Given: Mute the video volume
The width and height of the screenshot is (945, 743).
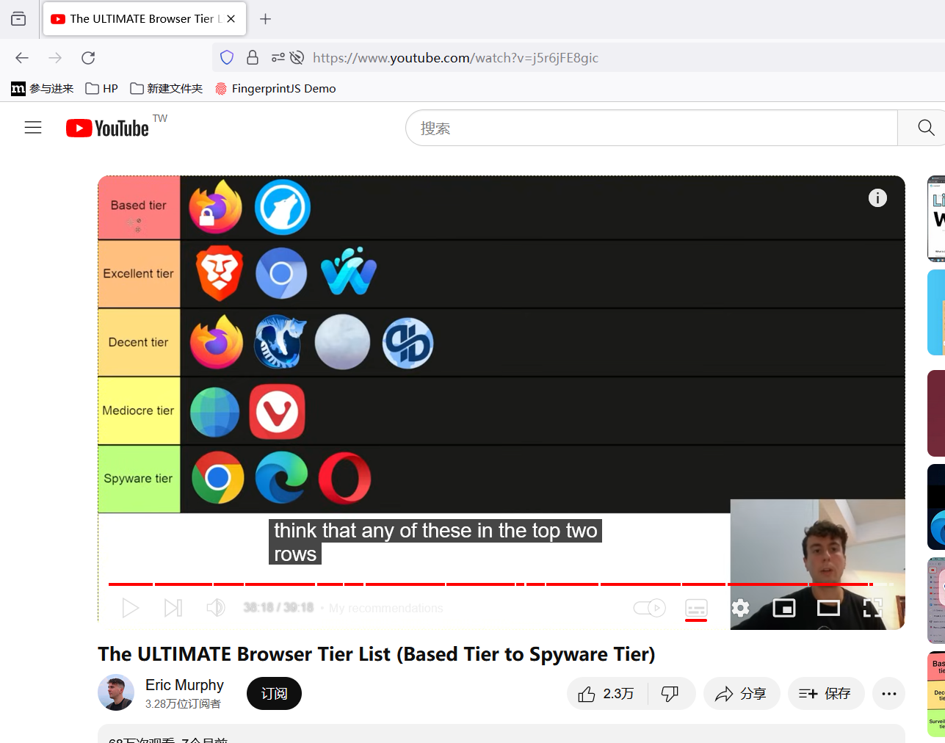Looking at the screenshot, I should click(x=216, y=608).
